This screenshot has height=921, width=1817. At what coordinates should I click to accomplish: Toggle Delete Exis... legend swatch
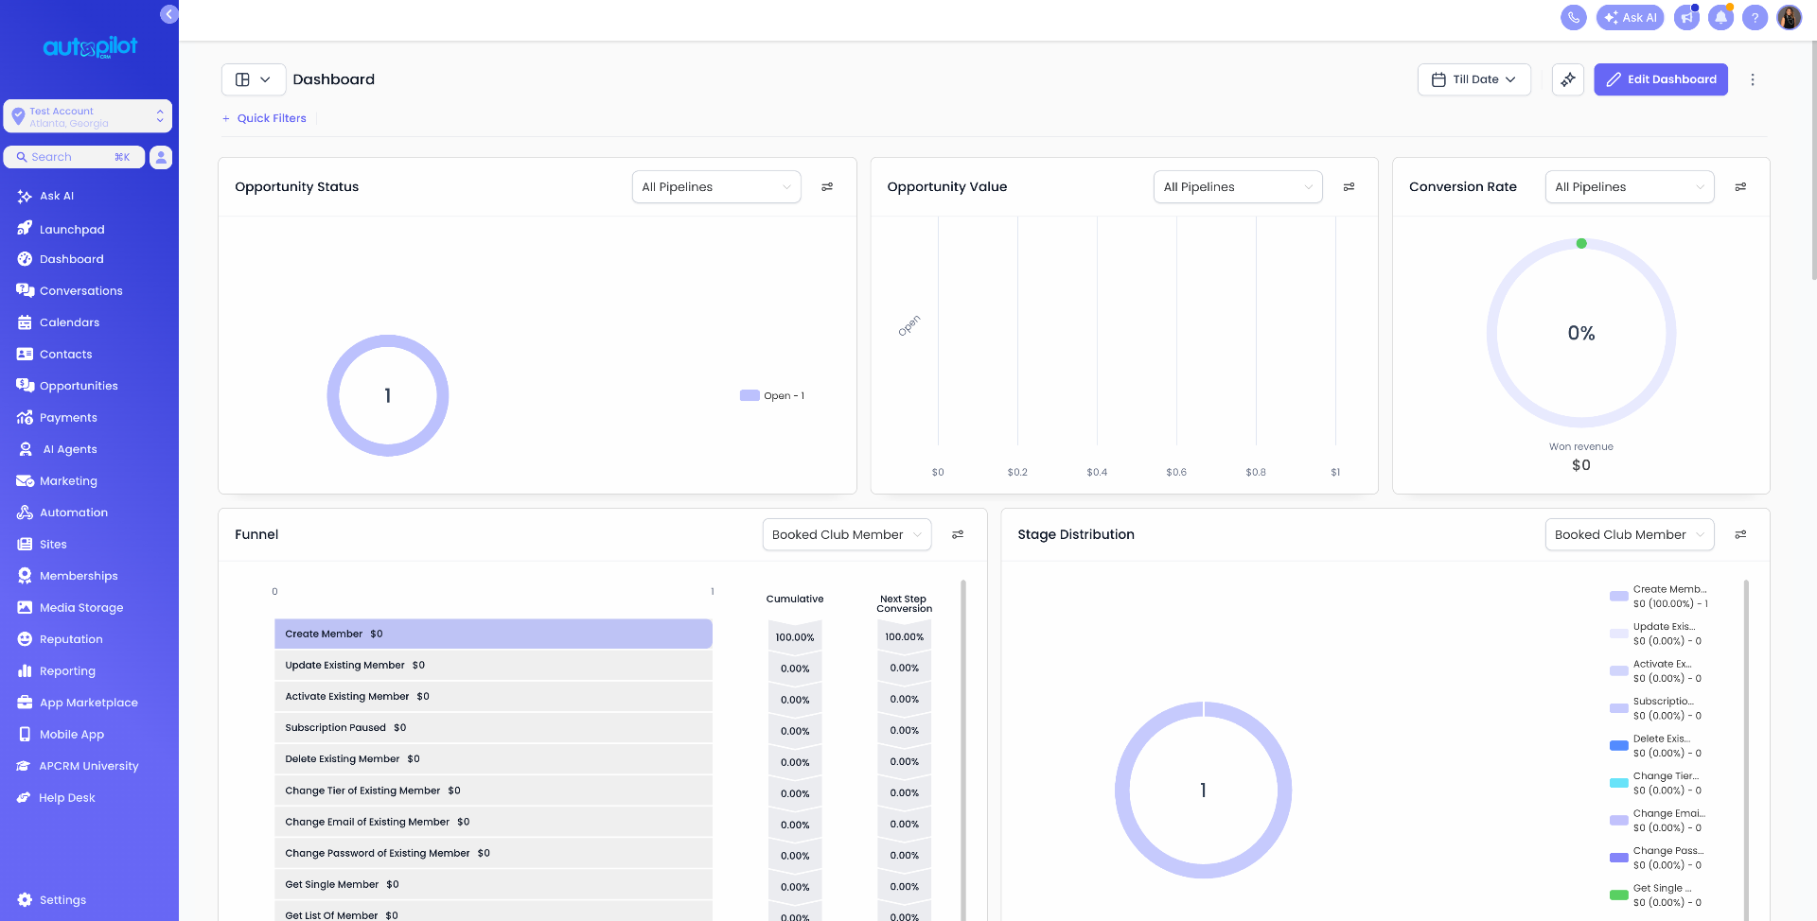pyautogui.click(x=1619, y=745)
